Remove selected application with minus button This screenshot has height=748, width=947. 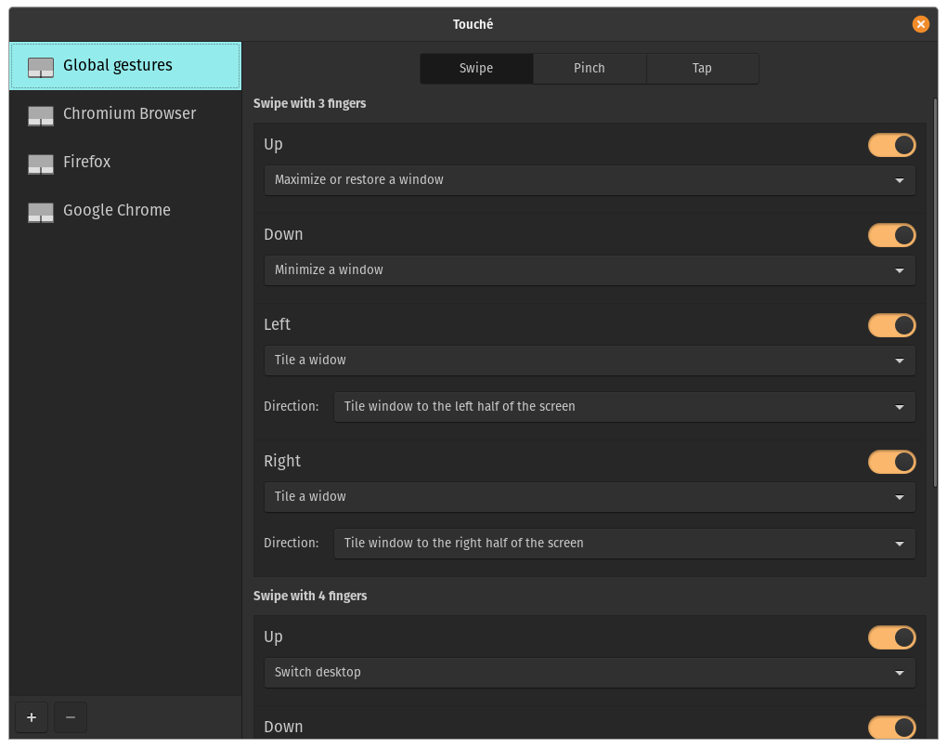[x=71, y=717]
